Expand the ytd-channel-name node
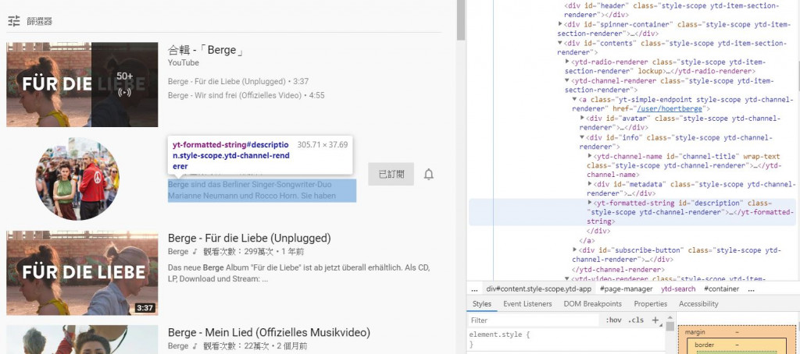Screen dimensions: 800x354 (x=590, y=156)
